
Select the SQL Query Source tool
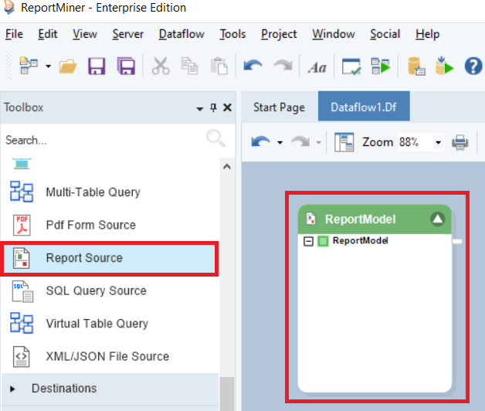coord(96,290)
